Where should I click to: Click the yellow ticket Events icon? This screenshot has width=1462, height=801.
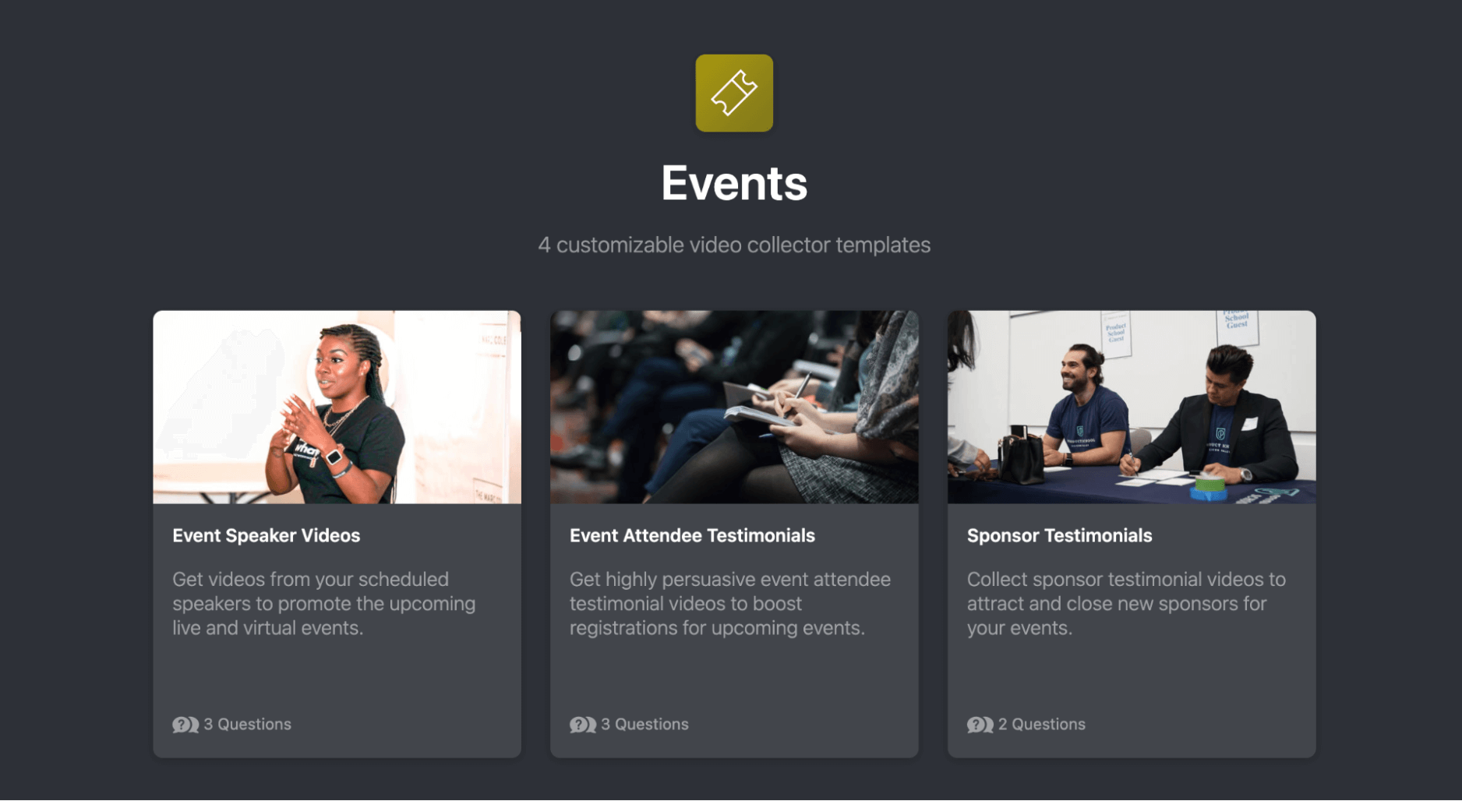pyautogui.click(x=733, y=93)
